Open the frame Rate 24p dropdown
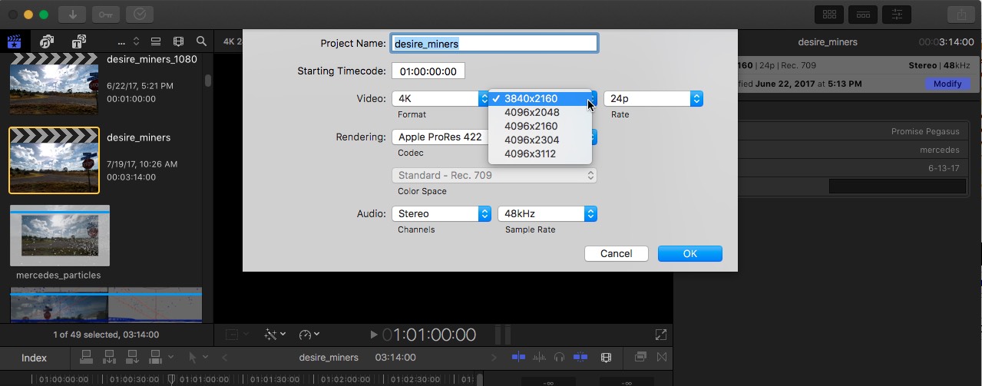Screen dimensions: 982x386 click(x=653, y=99)
